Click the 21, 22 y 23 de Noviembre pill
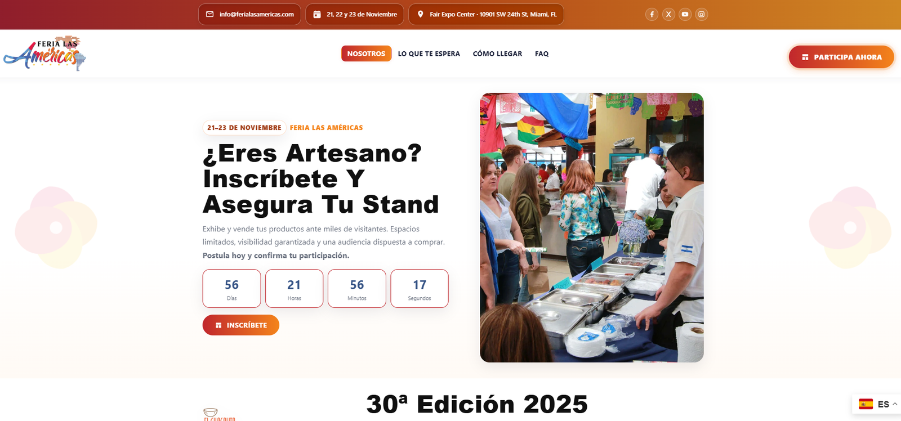 tap(355, 15)
